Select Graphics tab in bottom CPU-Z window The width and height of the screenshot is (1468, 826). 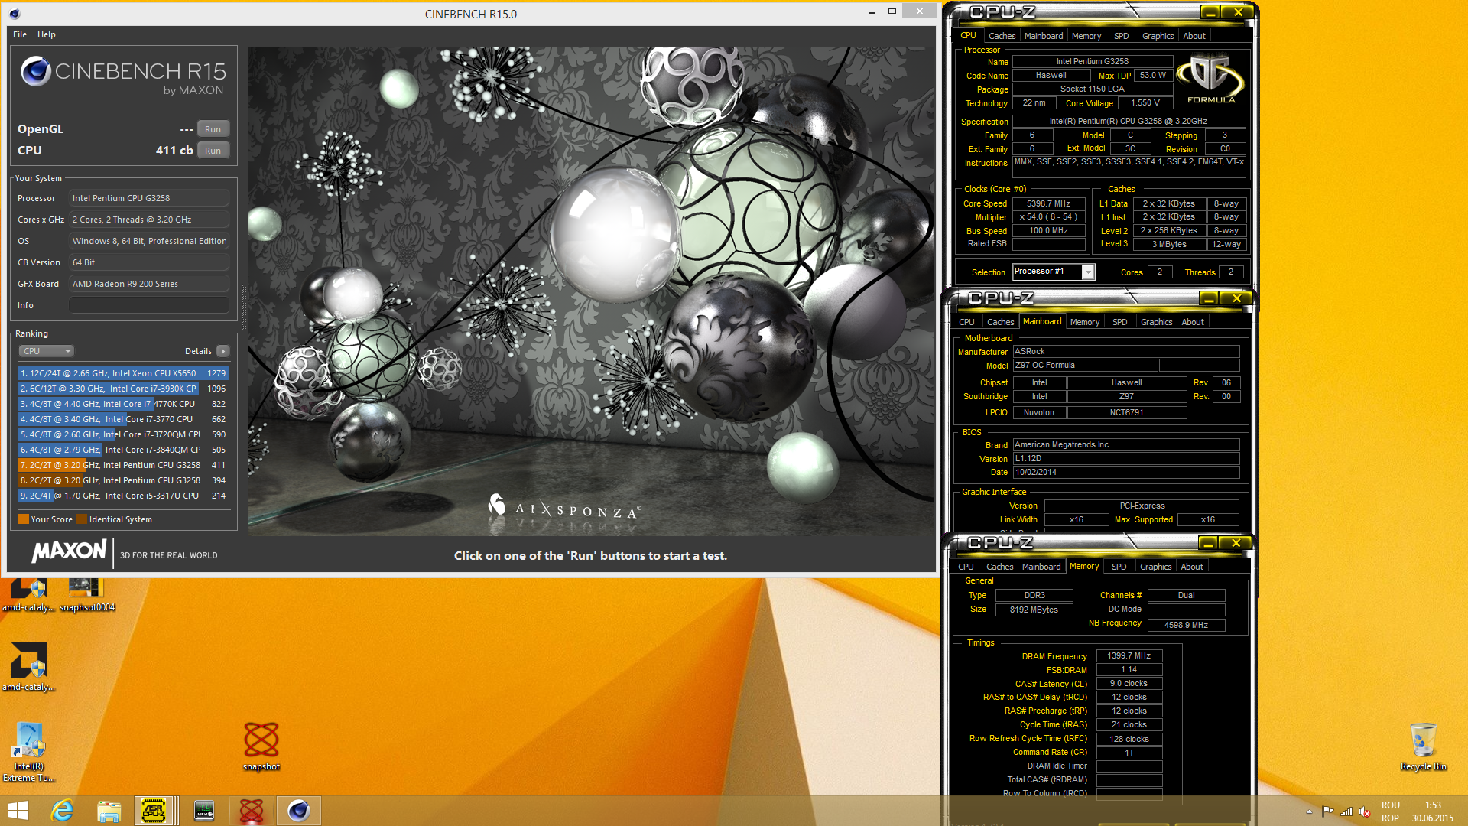click(1155, 567)
